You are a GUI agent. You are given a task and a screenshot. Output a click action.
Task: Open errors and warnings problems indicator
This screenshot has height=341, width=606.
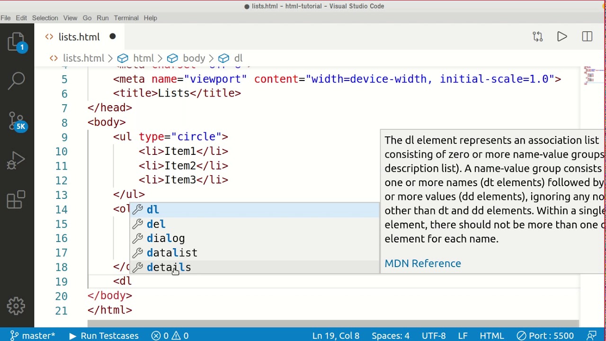(170, 335)
